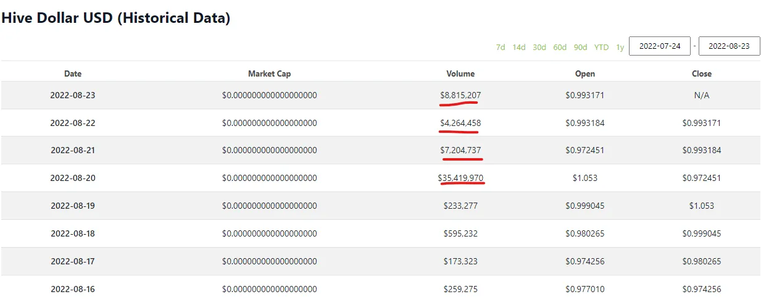761x302 pixels.
Task: Click the volume value $595,232
Action: point(460,233)
